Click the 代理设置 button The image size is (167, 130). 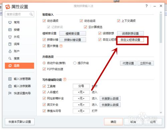click(x=128, y=63)
